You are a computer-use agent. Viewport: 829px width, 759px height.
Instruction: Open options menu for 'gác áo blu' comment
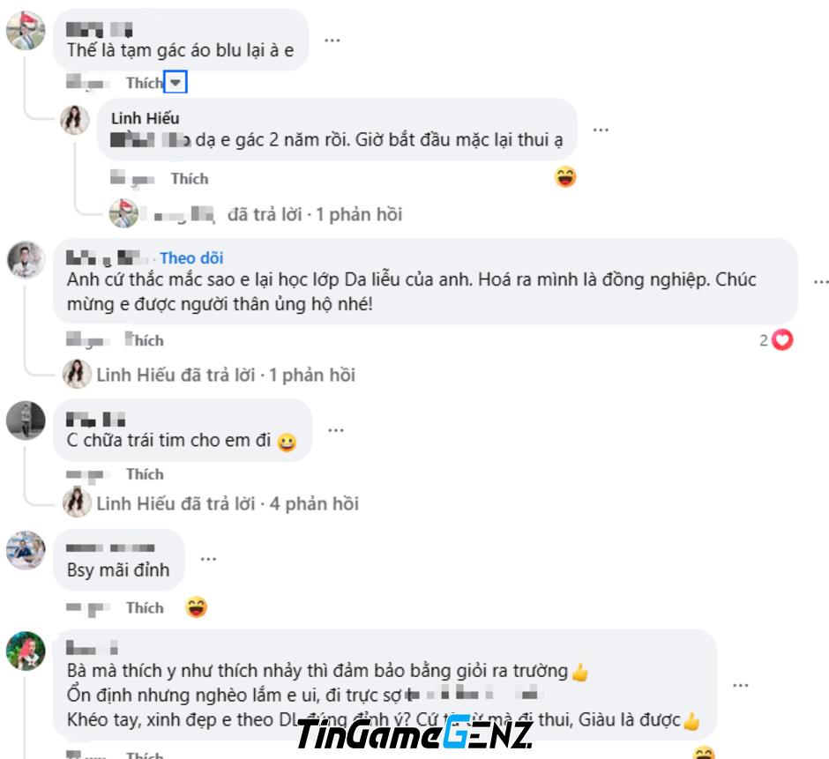(x=332, y=41)
